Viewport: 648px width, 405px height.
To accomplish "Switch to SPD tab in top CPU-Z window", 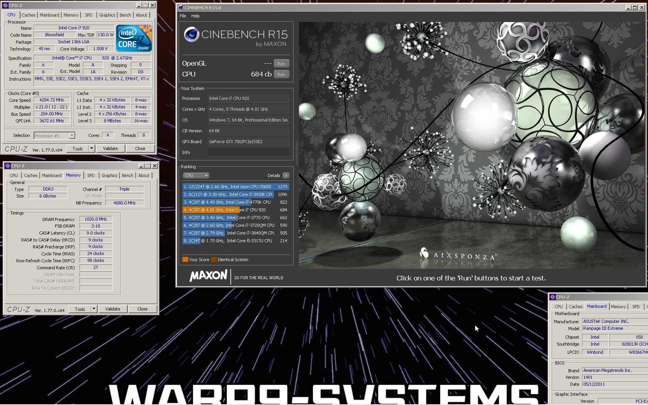I will click(89, 15).
